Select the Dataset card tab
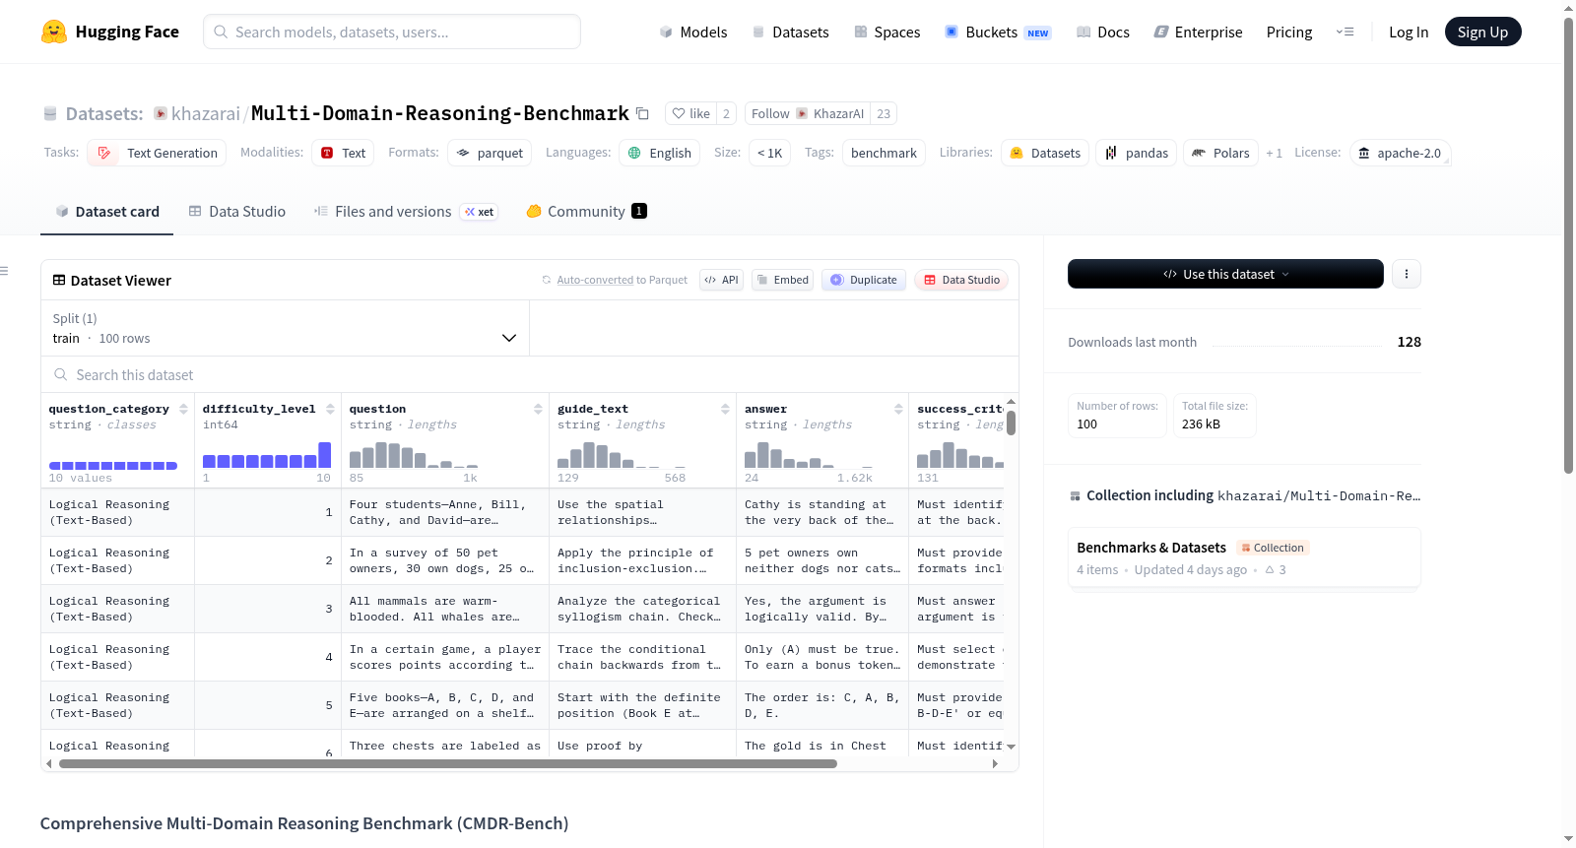 coord(107,211)
